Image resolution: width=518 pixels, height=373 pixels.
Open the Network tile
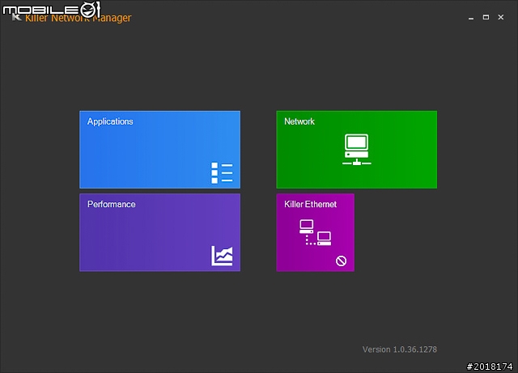tap(357, 150)
